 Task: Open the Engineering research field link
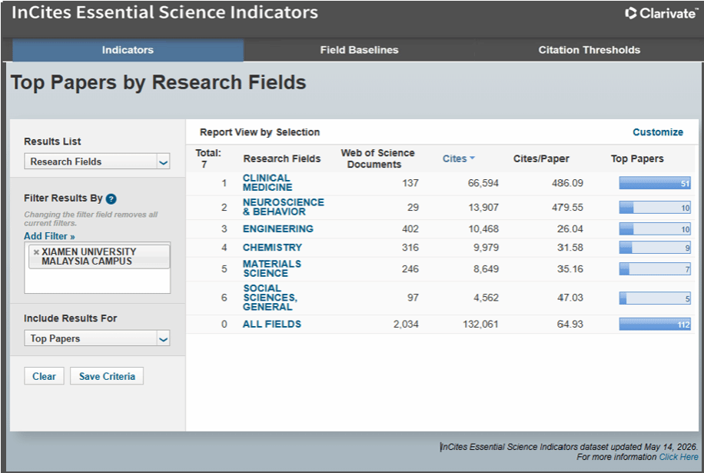tap(278, 228)
